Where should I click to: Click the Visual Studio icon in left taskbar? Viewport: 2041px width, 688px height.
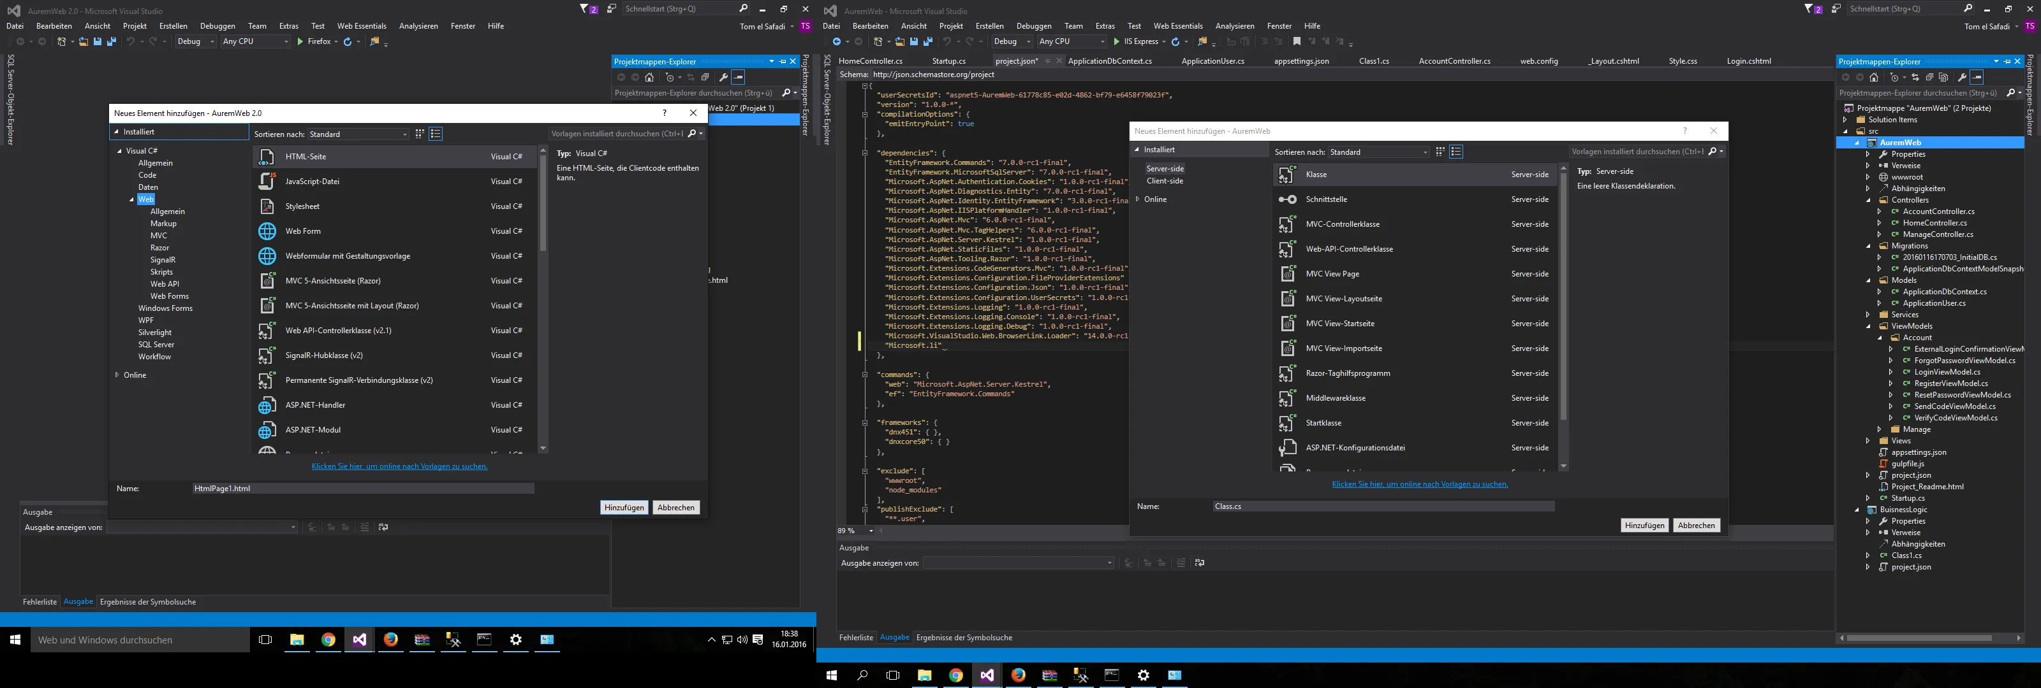[360, 640]
